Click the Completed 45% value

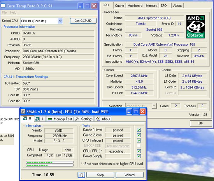pyautogui.click(x=49, y=155)
